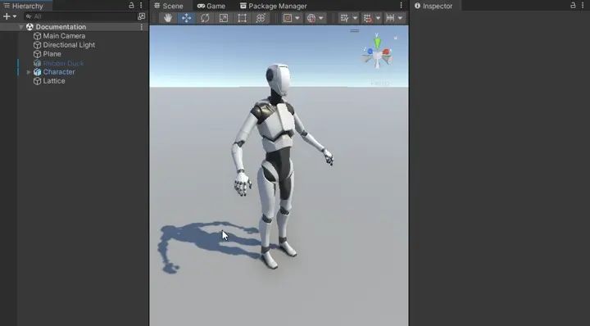590x326 pixels.
Task: Focus the Hierarchy search field
Action: pos(80,16)
